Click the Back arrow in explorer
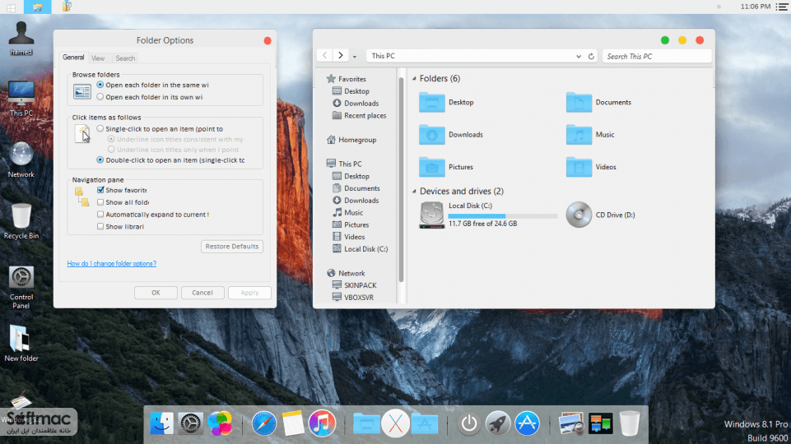Screen dimensions: 791x444 (x=325, y=55)
